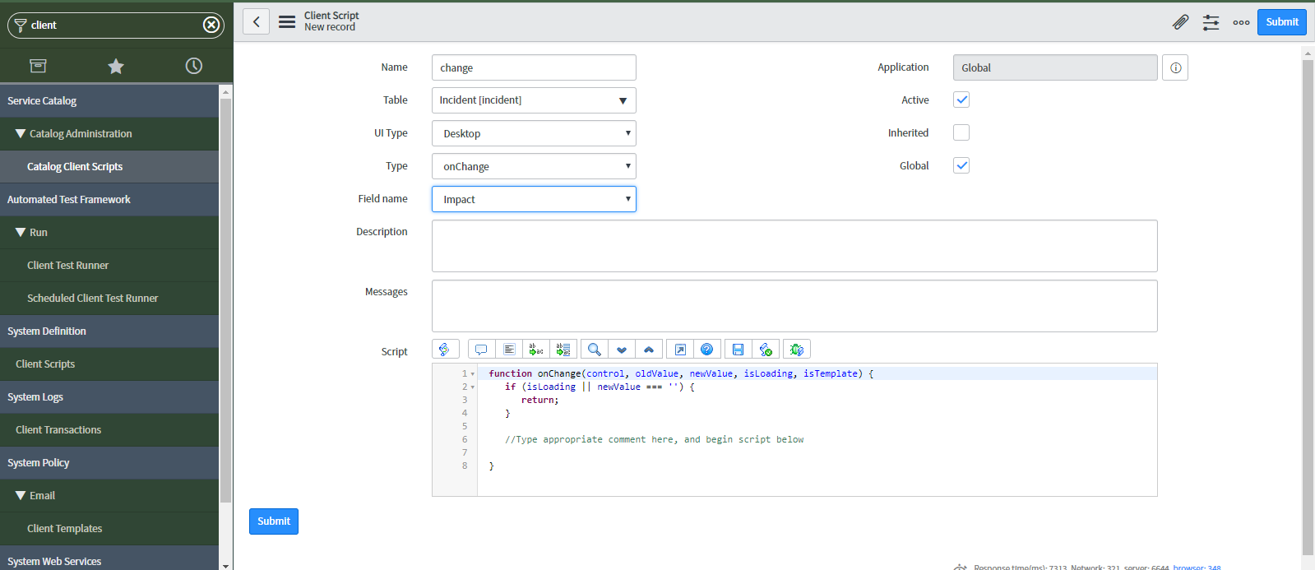Open Client Transactions module
Image resolution: width=1315 pixels, height=570 pixels.
(x=109, y=429)
